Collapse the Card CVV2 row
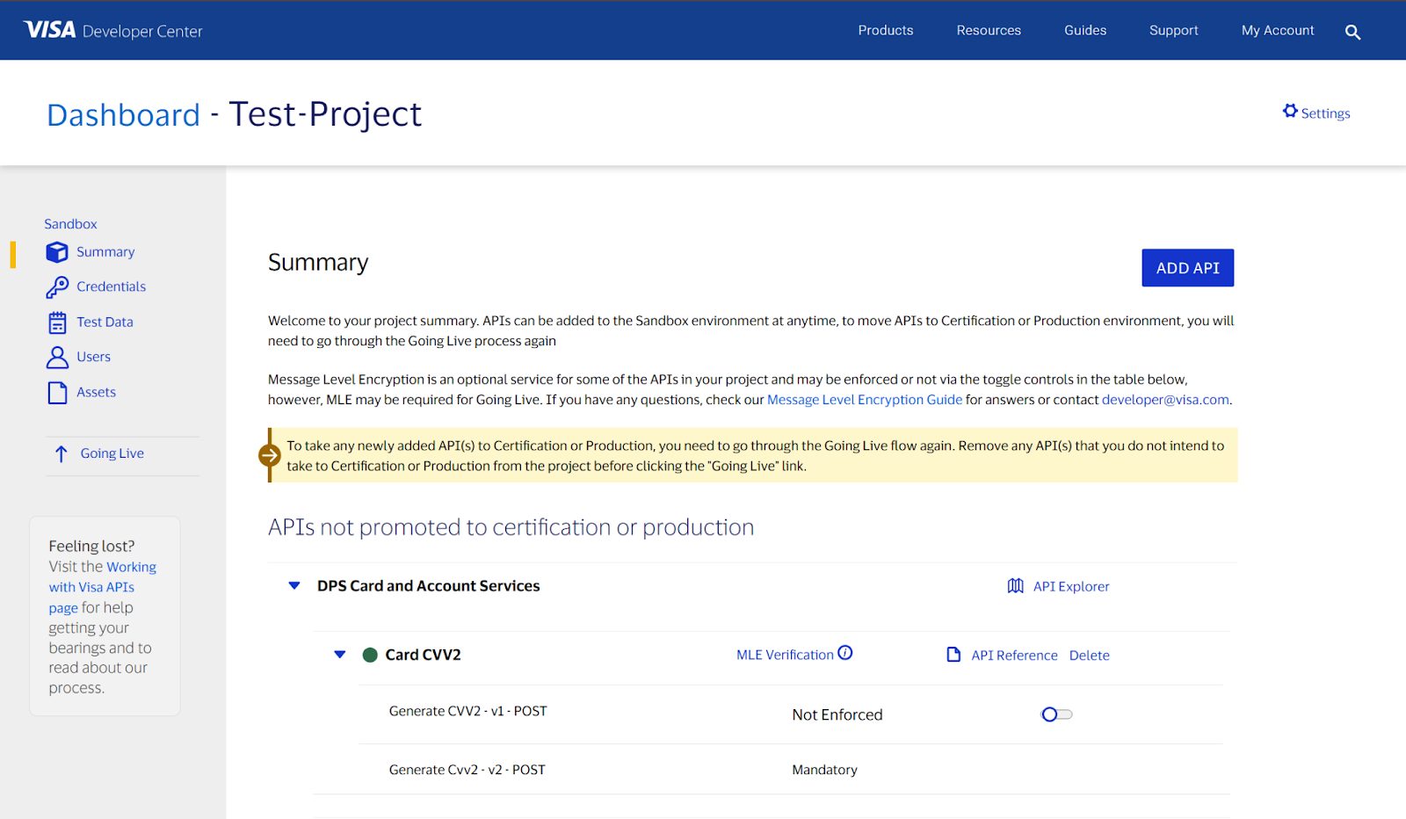The width and height of the screenshot is (1406, 819). coord(340,655)
